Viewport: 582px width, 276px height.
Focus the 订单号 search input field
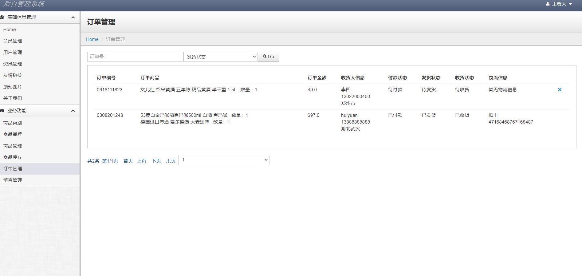(135, 57)
